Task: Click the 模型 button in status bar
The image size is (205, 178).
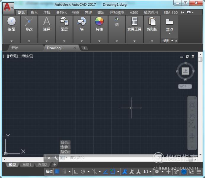Action: coord(49,171)
